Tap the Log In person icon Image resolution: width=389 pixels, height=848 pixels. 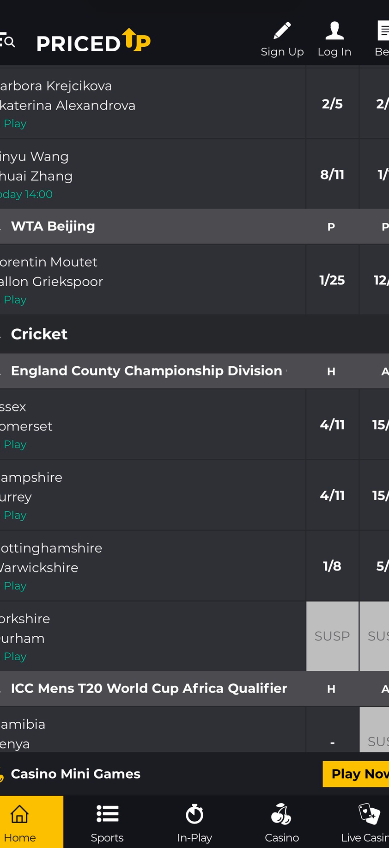pyautogui.click(x=334, y=31)
